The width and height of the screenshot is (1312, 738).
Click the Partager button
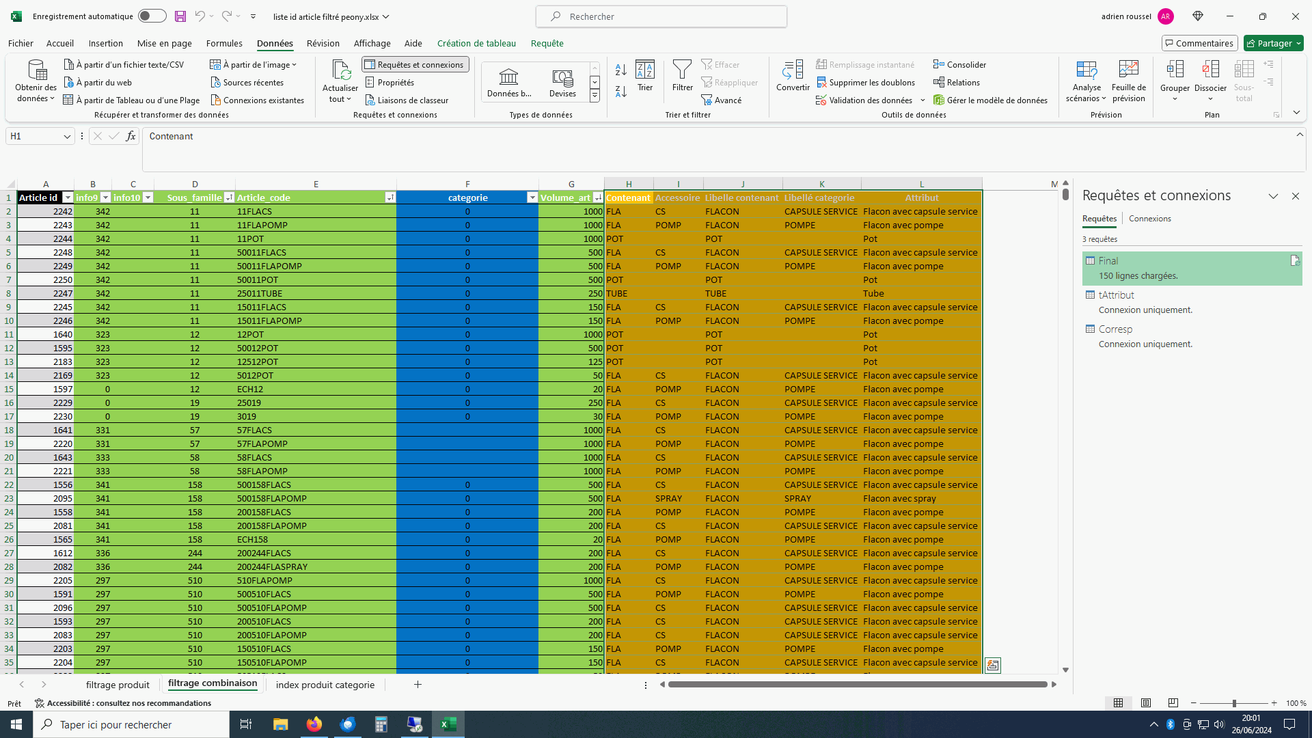click(1273, 43)
